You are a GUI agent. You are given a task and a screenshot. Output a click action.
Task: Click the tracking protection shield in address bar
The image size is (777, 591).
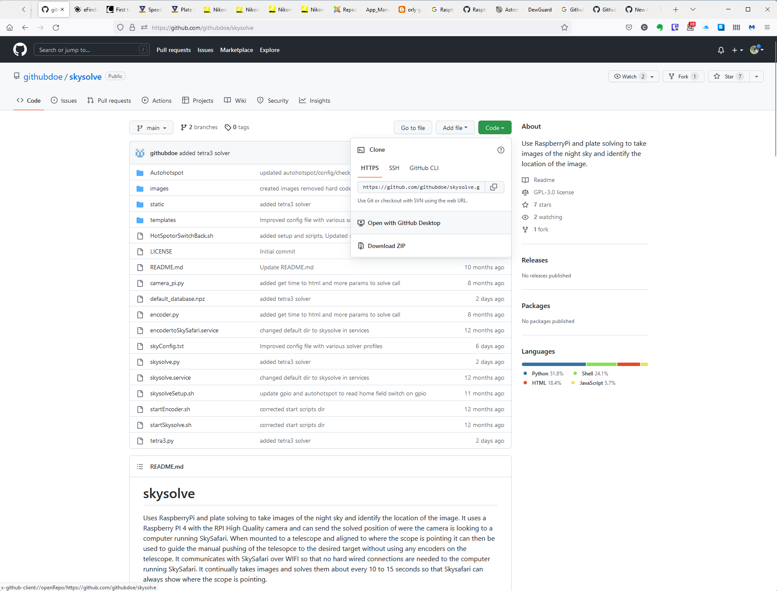(x=120, y=27)
